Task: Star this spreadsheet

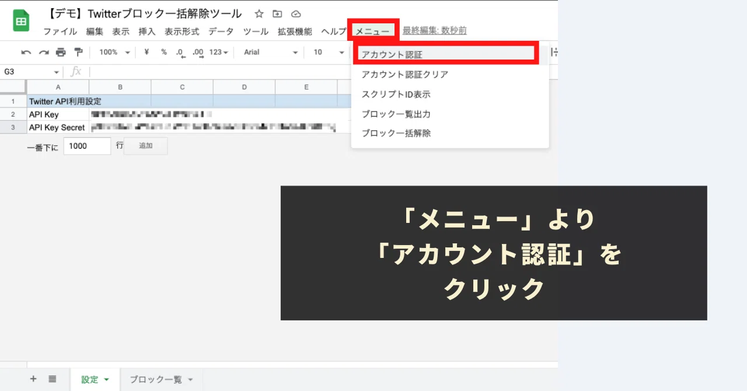Action: pos(259,13)
